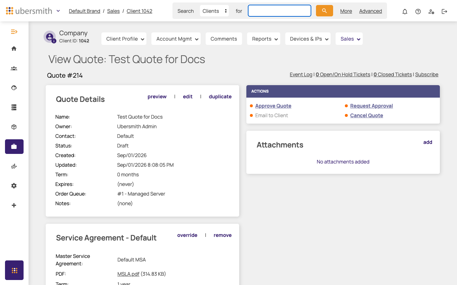Open the Clients search type dropdown
Image resolution: width=457 pixels, height=285 pixels.
[215, 11]
